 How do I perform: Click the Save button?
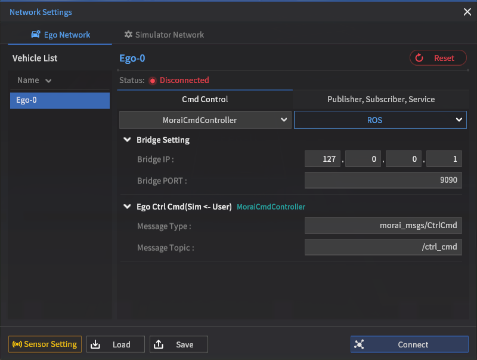pos(178,344)
